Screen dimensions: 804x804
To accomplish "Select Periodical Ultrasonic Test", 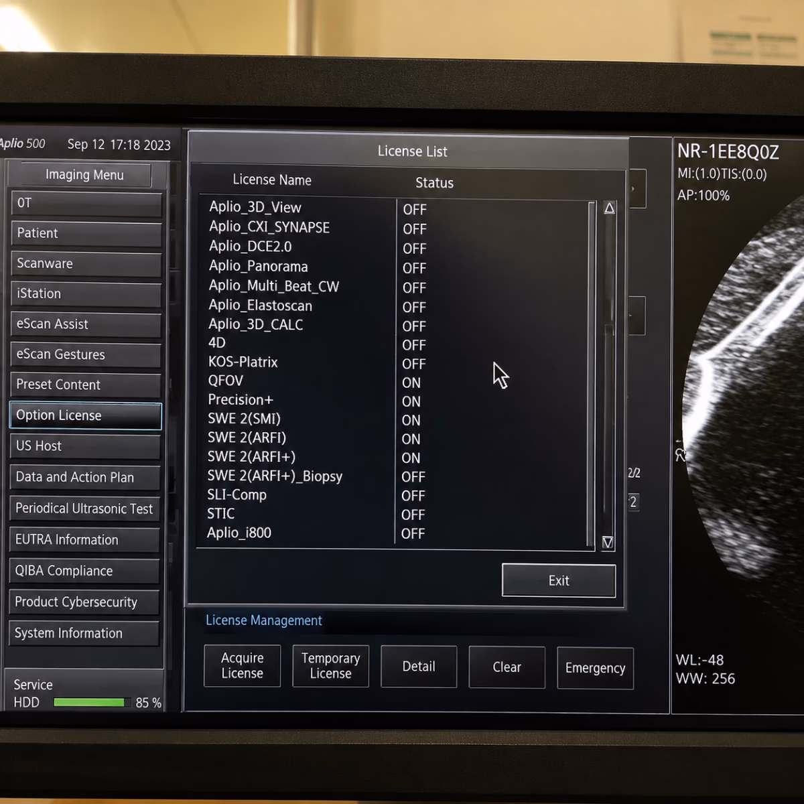I will point(85,509).
